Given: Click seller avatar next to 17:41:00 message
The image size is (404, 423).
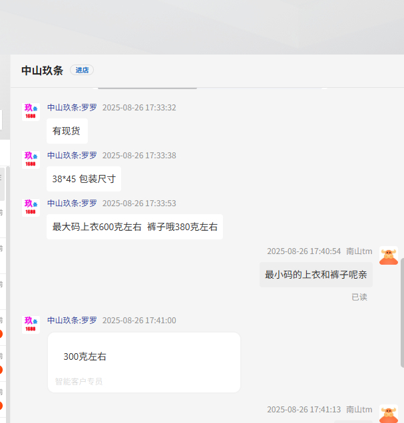Looking at the screenshot, I should click(x=31, y=324).
